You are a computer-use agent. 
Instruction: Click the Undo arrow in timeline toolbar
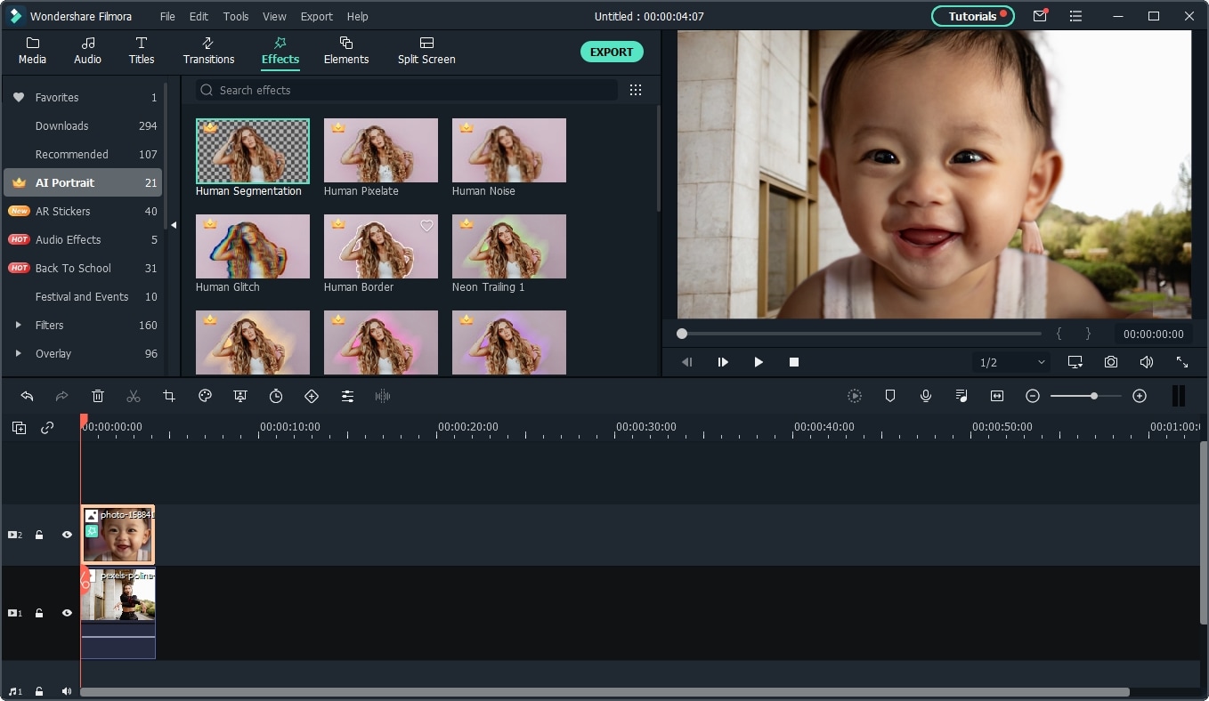pyautogui.click(x=27, y=396)
